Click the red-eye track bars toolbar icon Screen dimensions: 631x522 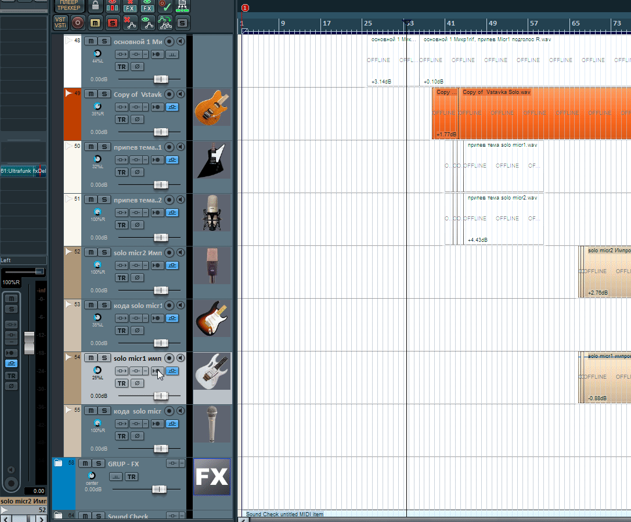pyautogui.click(x=113, y=6)
